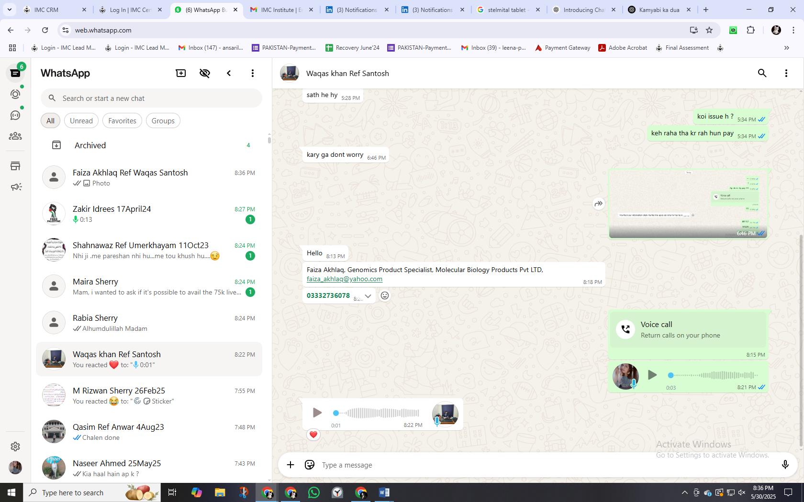
Task: Click phone number 03332736078 link
Action: [328, 295]
